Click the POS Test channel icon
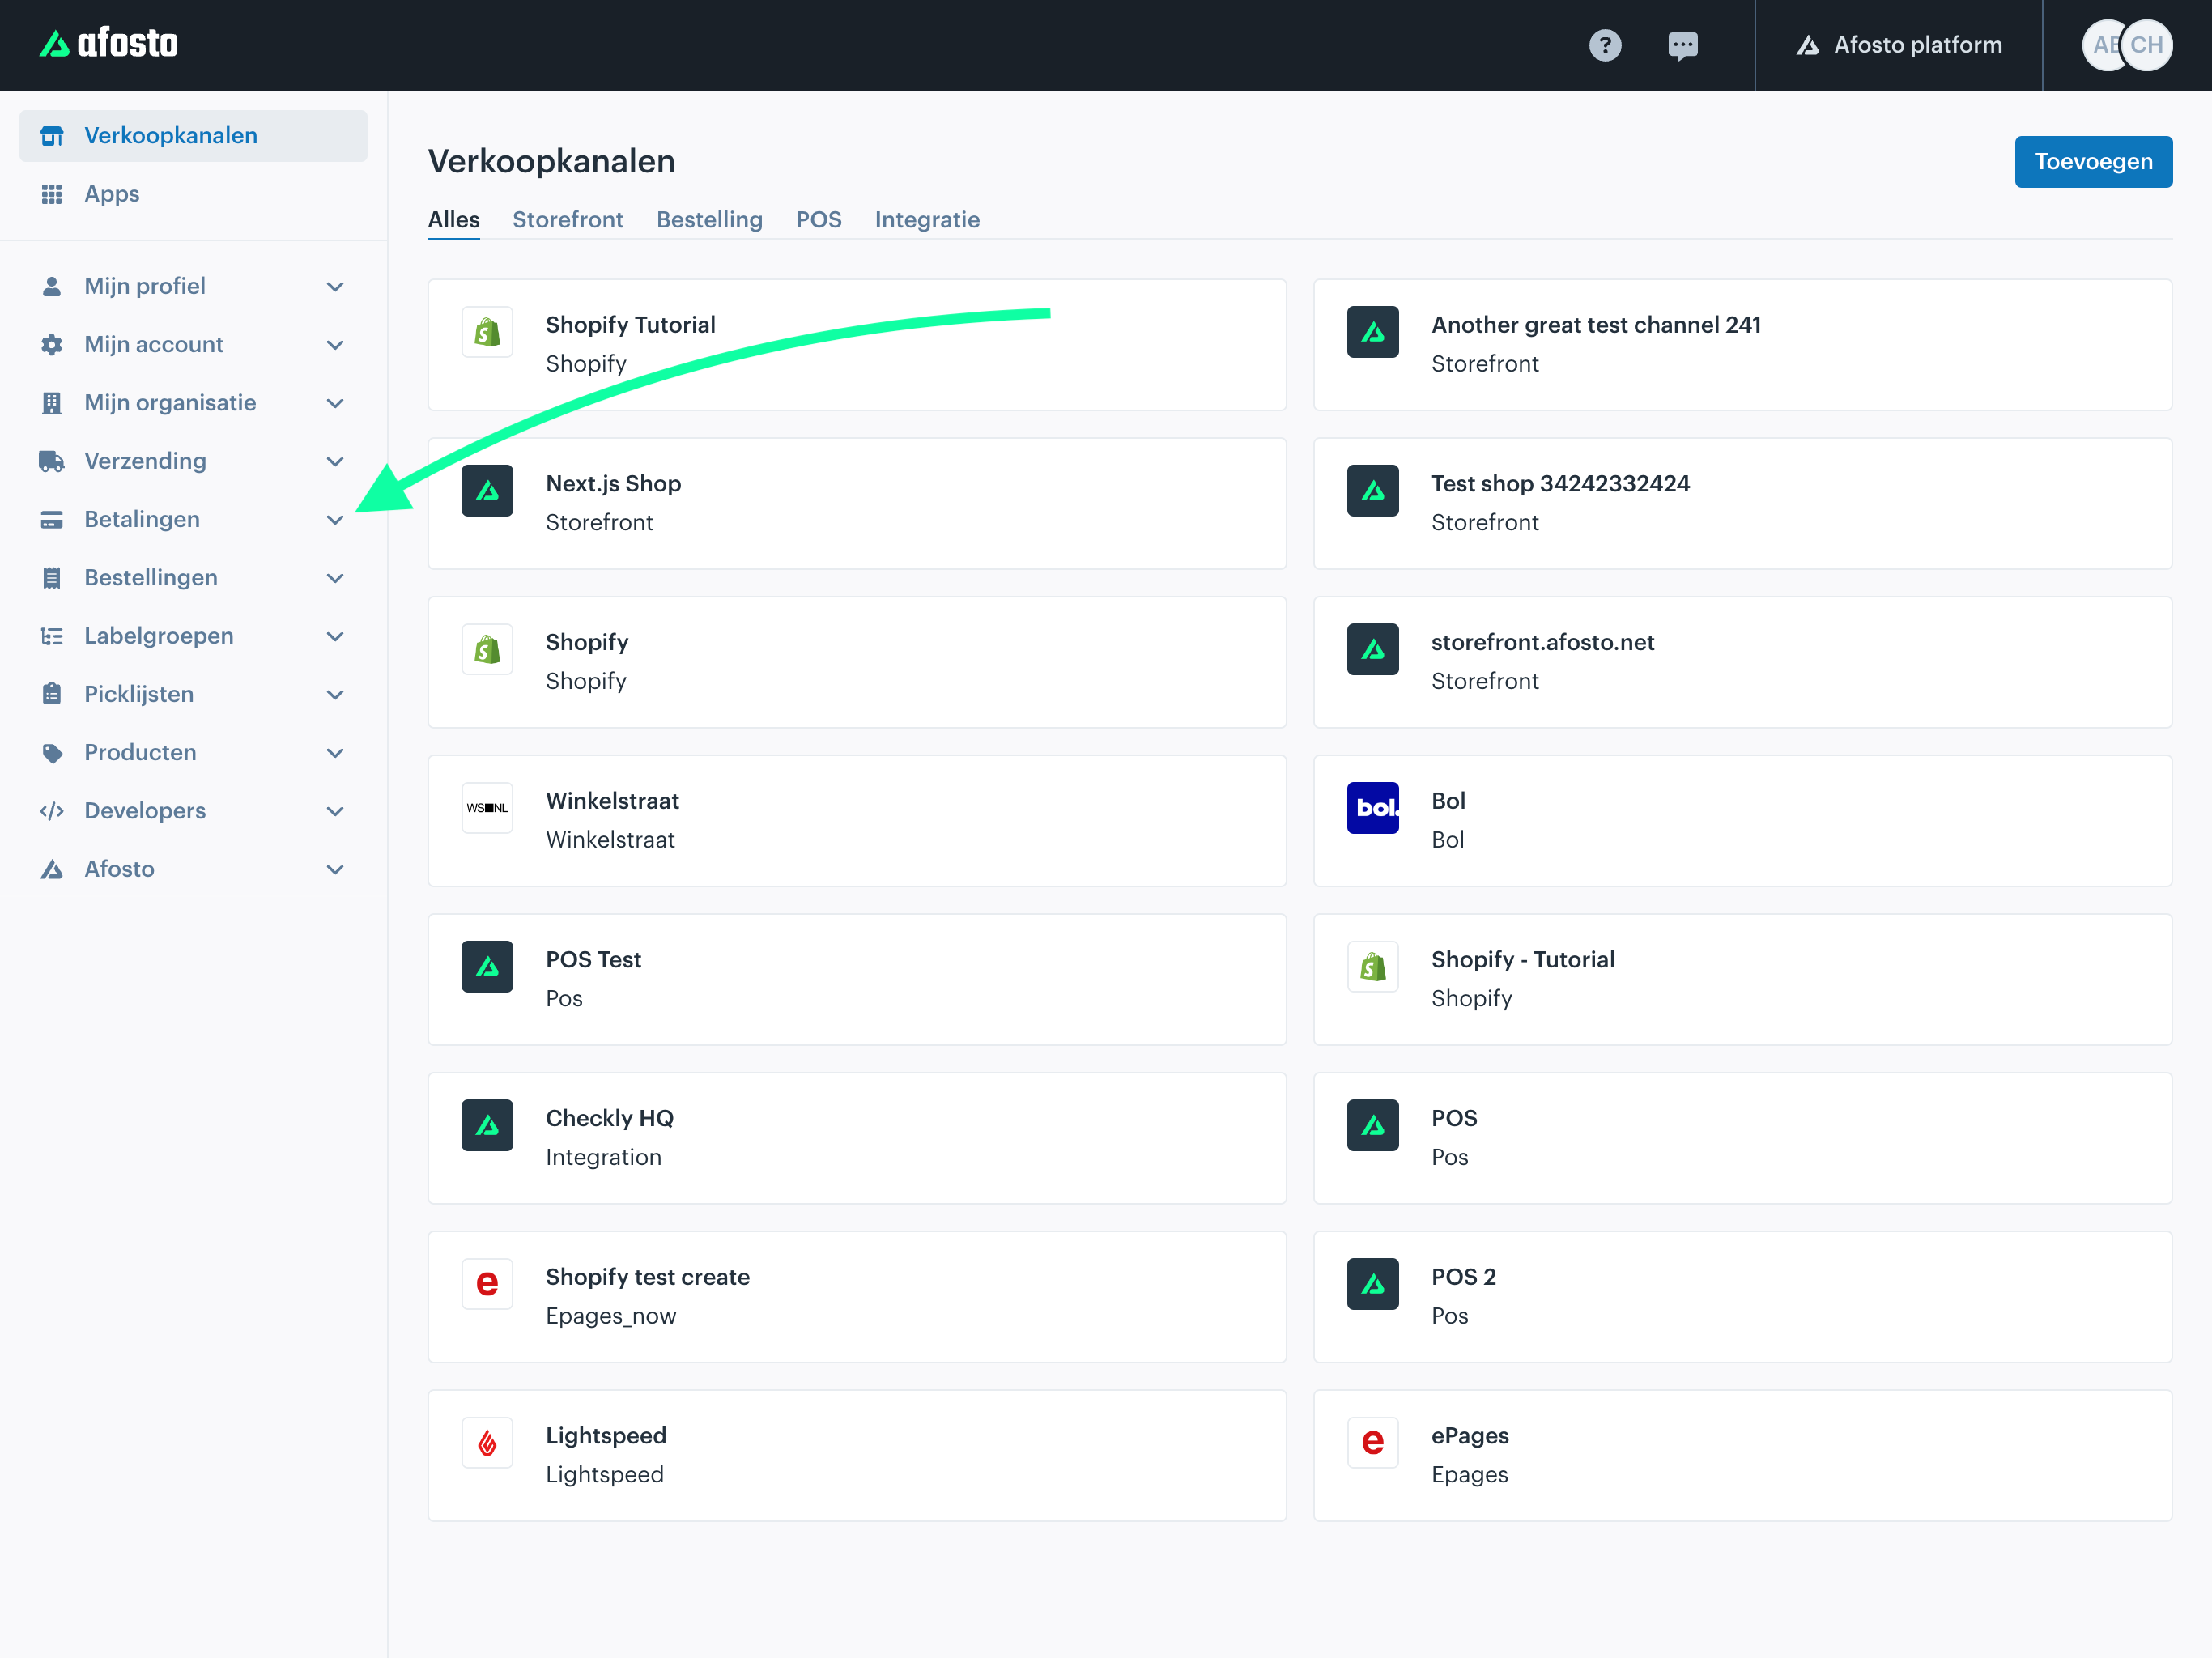The image size is (2212, 1658). pos(487,967)
